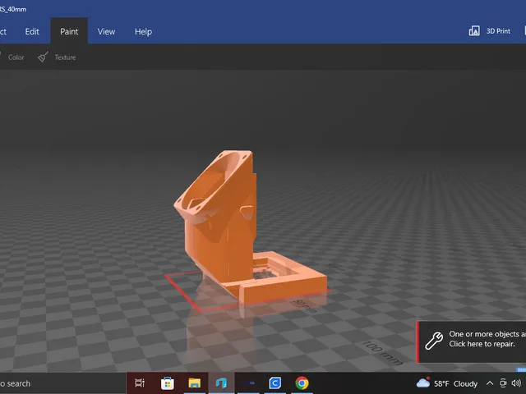Click the 3D Print icon
The image size is (526, 394).
point(474,31)
